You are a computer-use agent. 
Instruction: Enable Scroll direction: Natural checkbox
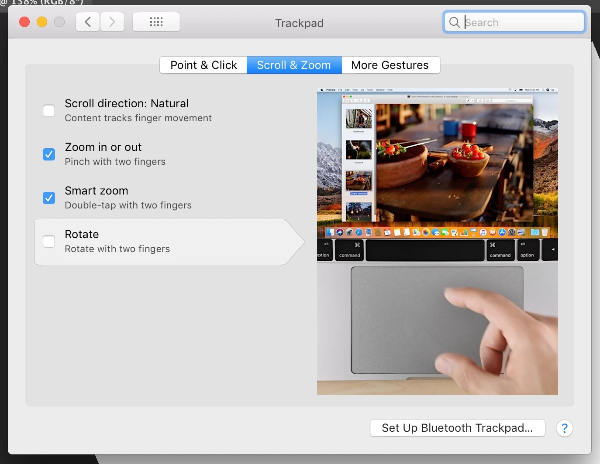pyautogui.click(x=49, y=111)
